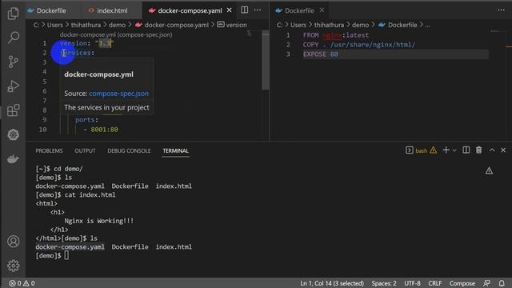Click Dockerfile breadcrumb in right editor
The width and height of the screenshot is (512, 288).
pos(402,25)
